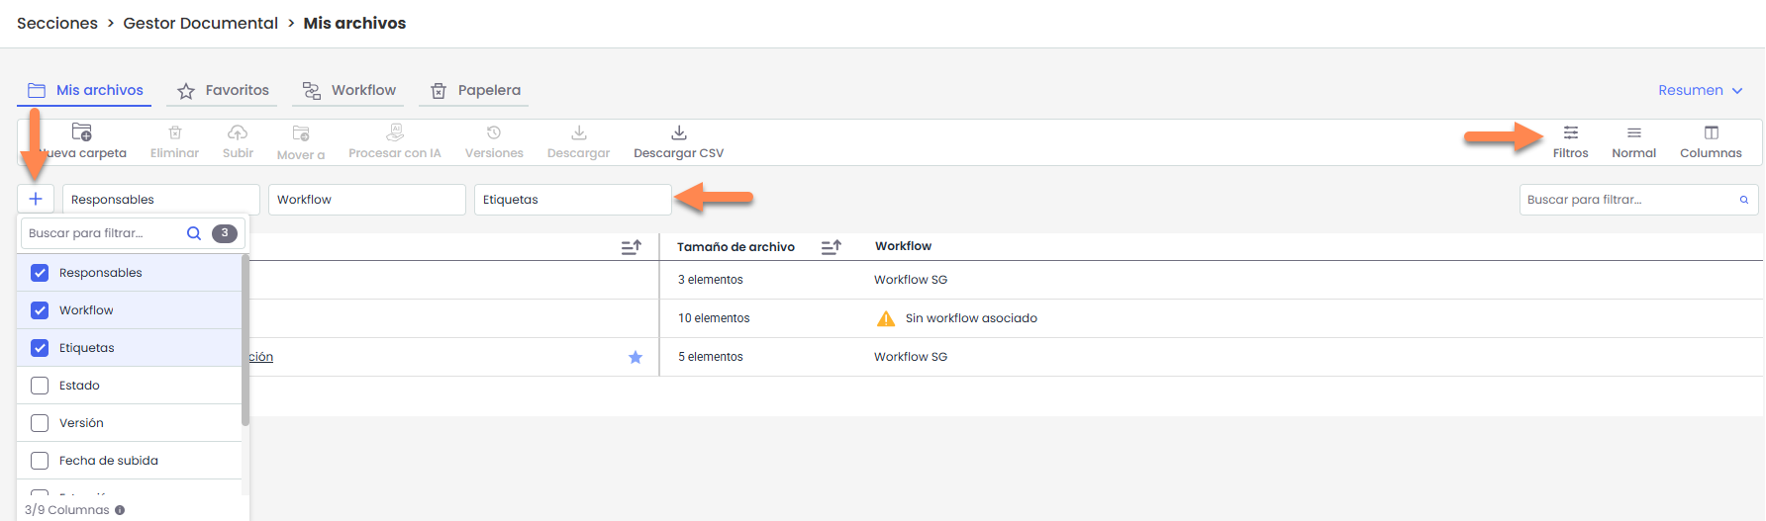Open the Responsables filter dropdown
The height and width of the screenshot is (521, 1766).
click(x=160, y=200)
